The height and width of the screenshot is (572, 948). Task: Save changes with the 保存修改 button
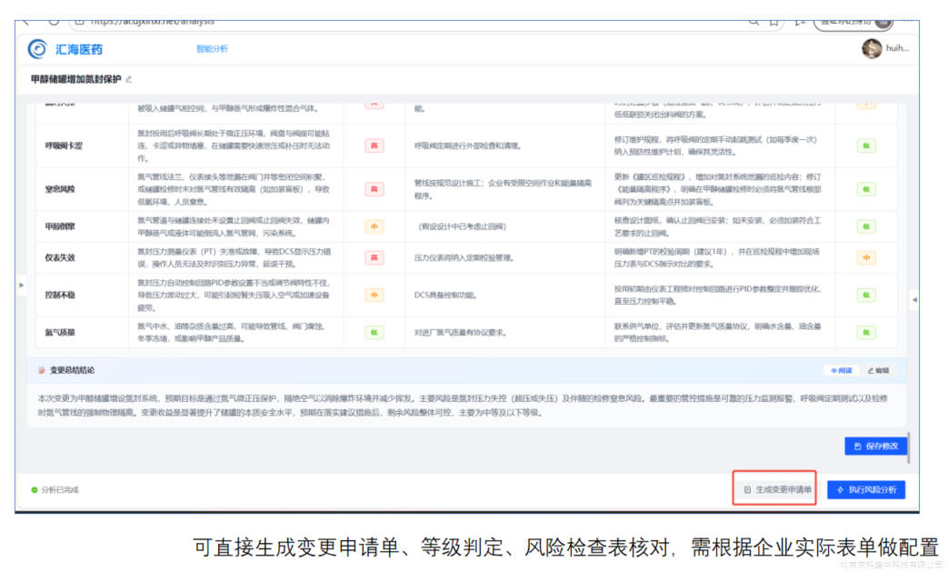pos(875,447)
